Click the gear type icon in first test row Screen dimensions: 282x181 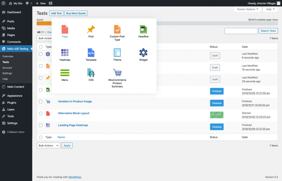[48, 54]
